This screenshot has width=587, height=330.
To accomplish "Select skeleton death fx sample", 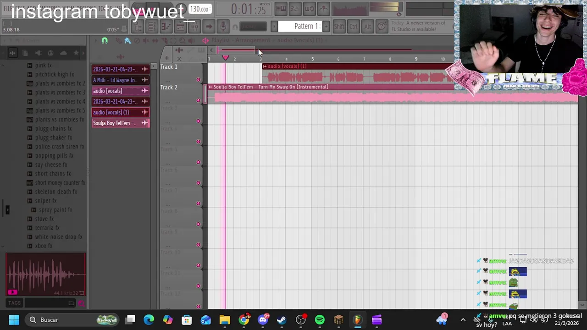I will click(56, 192).
